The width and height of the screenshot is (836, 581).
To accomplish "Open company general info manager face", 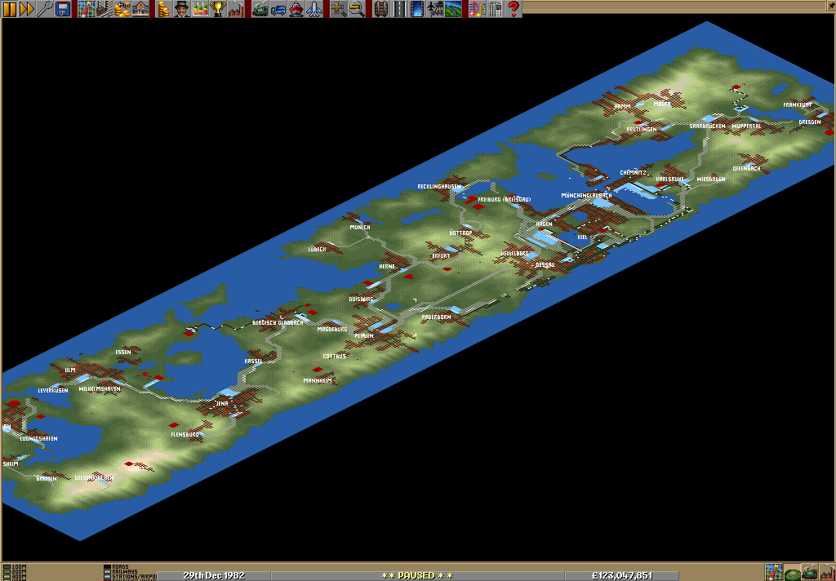I will tap(181, 8).
